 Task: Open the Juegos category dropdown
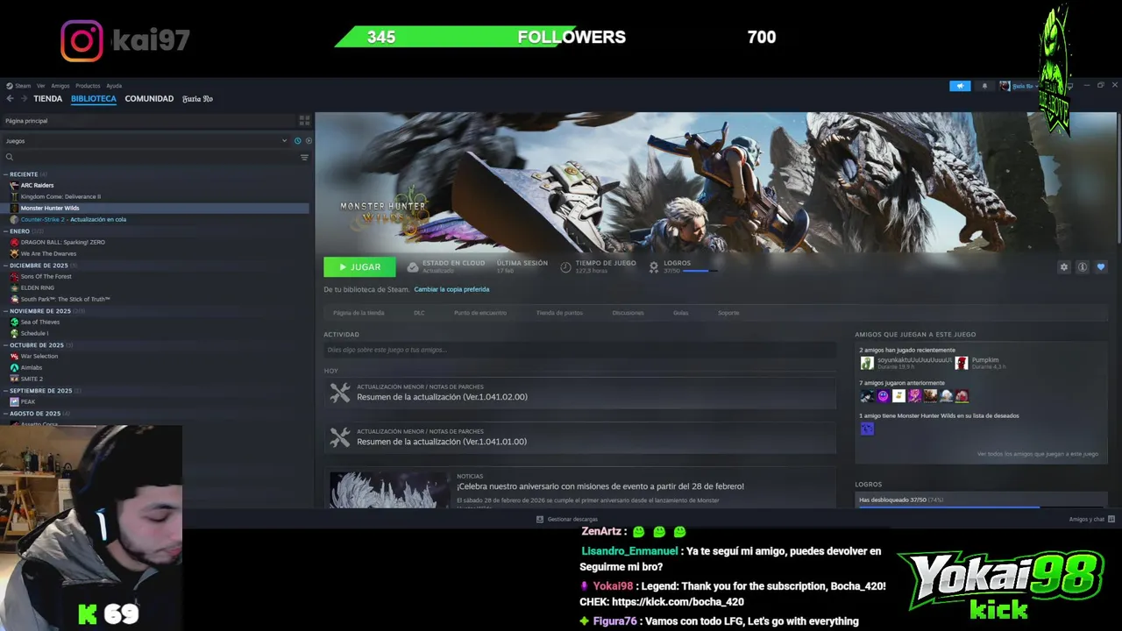(146, 140)
